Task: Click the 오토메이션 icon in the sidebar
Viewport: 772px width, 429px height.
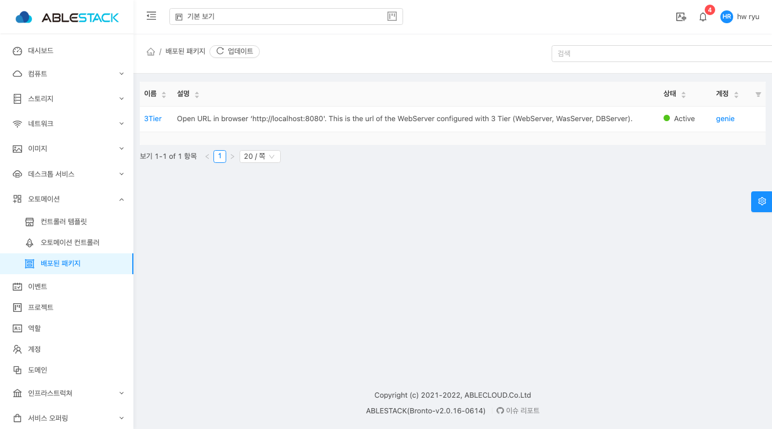Action: pos(17,199)
